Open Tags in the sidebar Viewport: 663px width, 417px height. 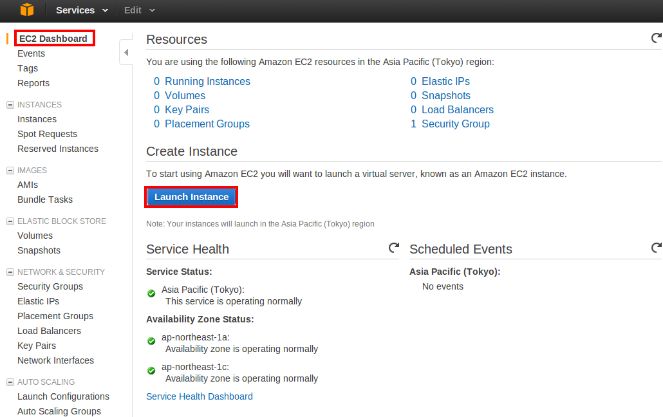(x=28, y=68)
